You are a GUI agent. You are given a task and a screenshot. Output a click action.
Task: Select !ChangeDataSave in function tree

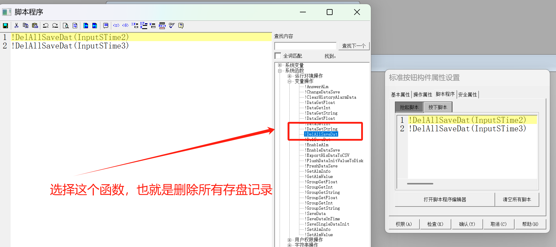[322, 92]
